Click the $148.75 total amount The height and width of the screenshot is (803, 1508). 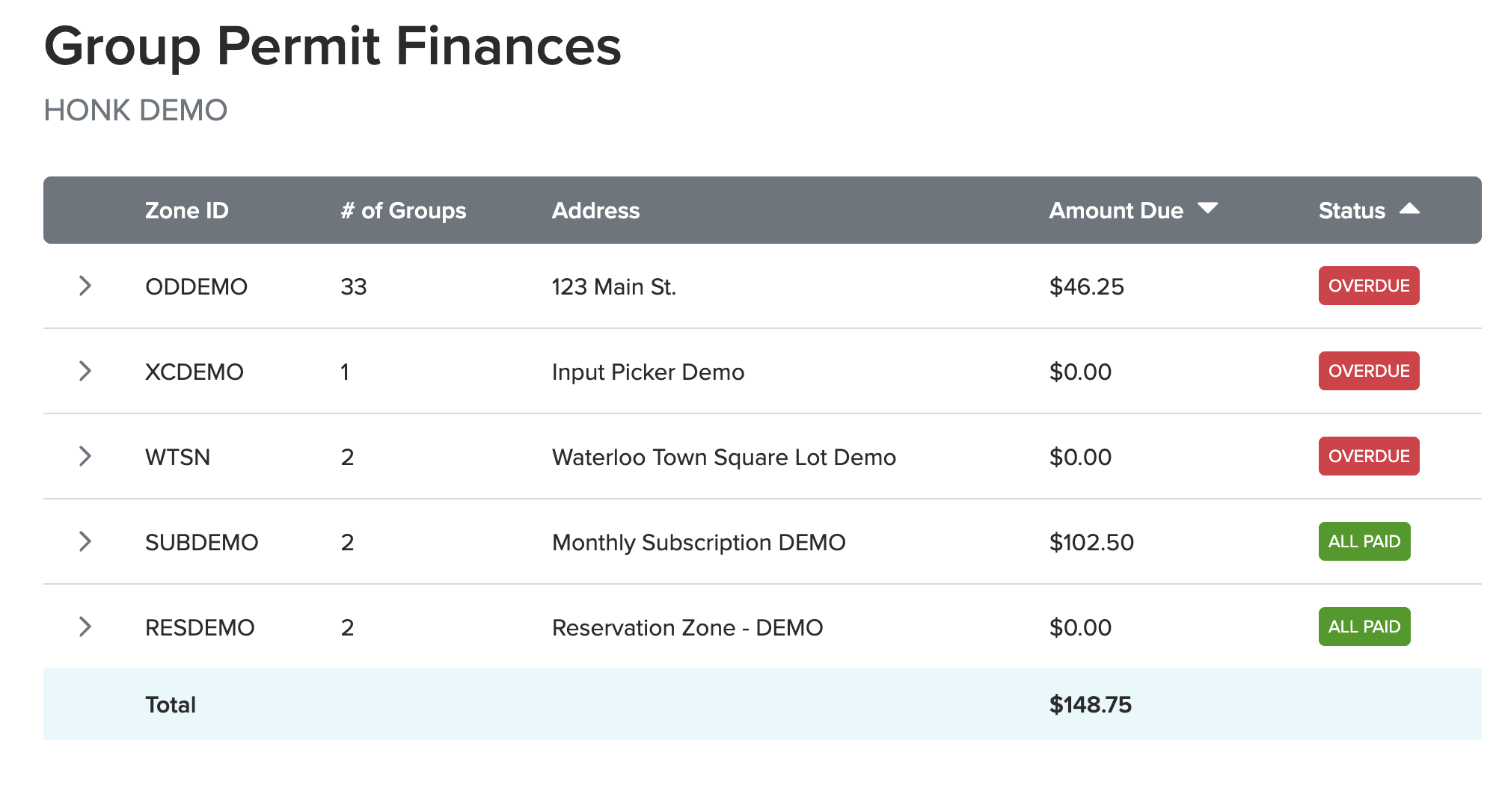click(1090, 704)
